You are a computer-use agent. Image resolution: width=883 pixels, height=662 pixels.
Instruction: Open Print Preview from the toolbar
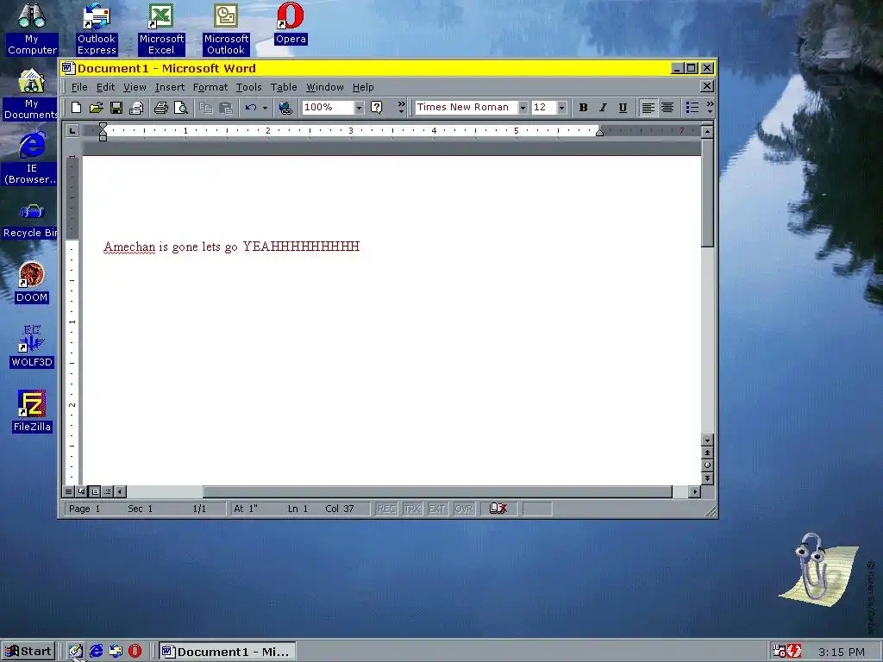click(181, 108)
